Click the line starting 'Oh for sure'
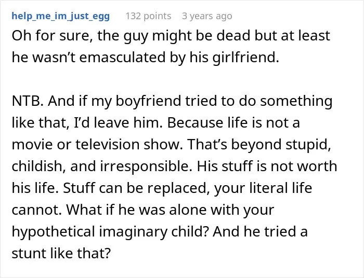The width and height of the screenshot is (364, 278). pos(171,36)
